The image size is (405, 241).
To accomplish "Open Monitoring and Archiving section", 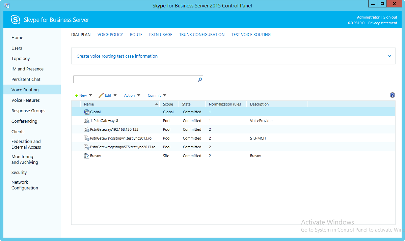I will pos(25,159).
